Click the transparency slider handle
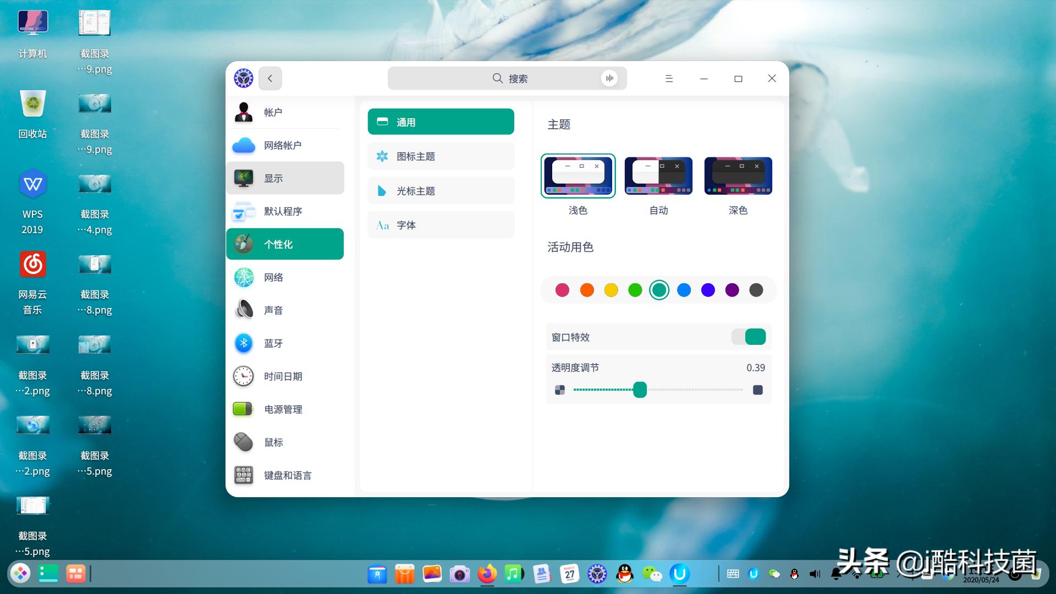1056x594 pixels. pos(640,389)
